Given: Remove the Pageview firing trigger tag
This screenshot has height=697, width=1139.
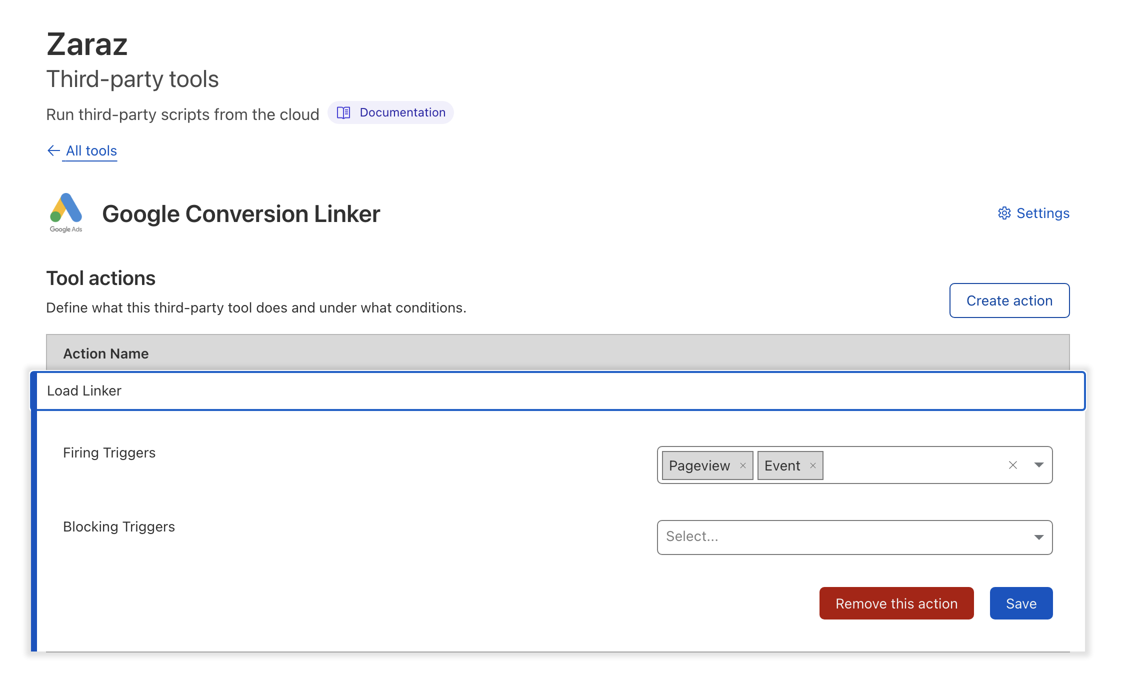Looking at the screenshot, I should tap(743, 465).
